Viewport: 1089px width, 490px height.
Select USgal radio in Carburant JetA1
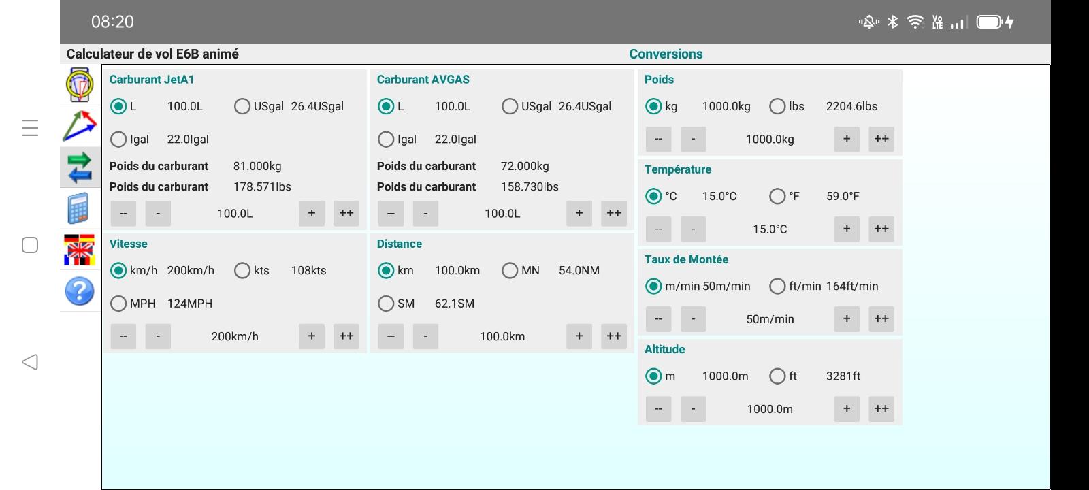click(x=242, y=106)
